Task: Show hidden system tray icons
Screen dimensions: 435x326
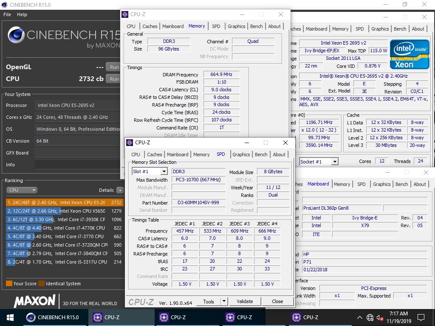Action: (x=359, y=318)
